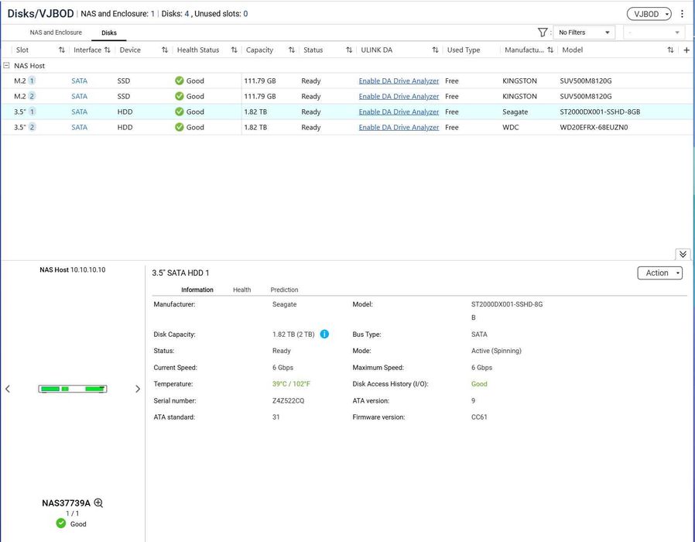
Task: Collapse the details panel with the double chevron
Action: (683, 254)
